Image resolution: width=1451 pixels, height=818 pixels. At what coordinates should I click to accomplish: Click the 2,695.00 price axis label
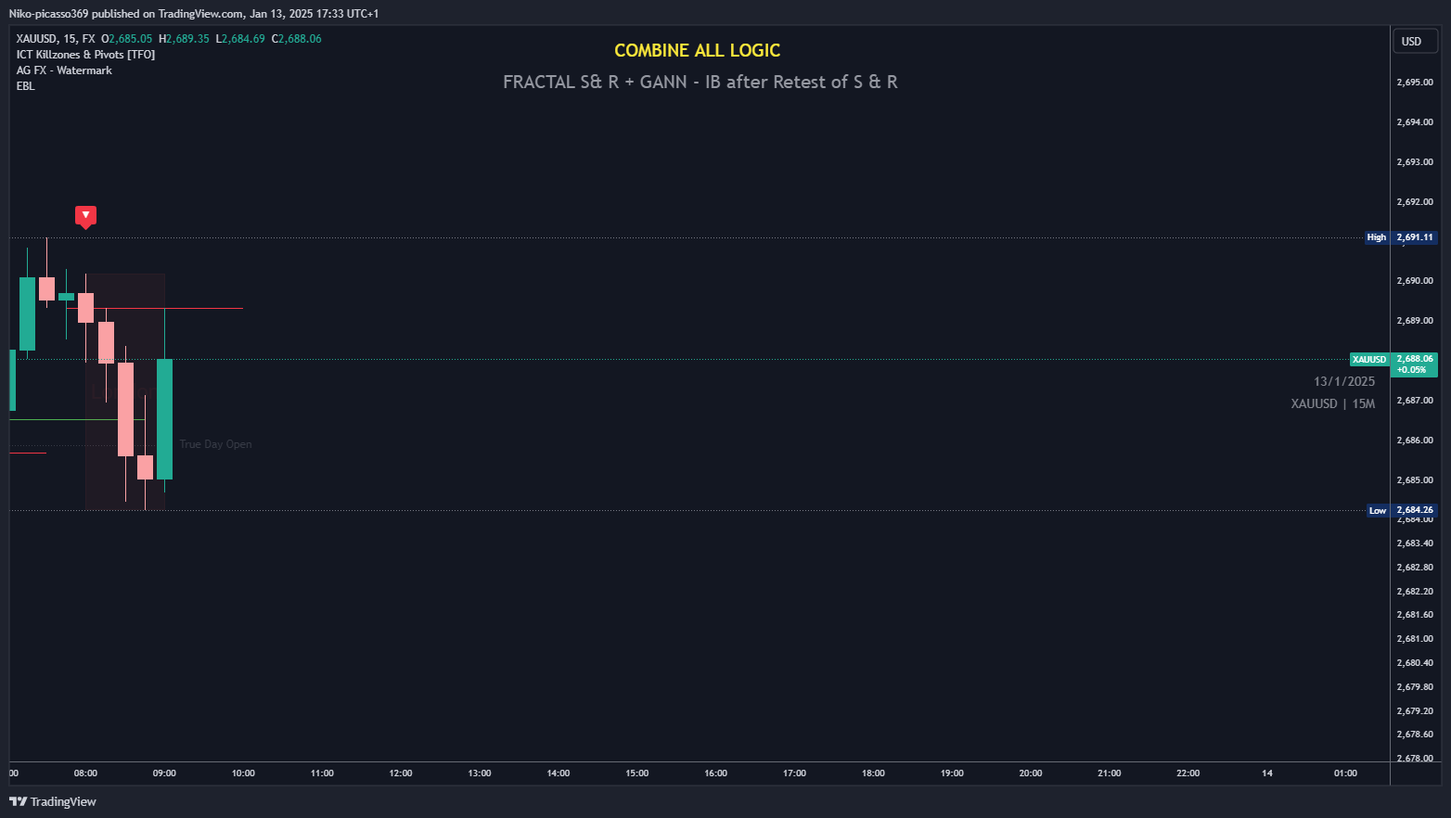(1415, 83)
